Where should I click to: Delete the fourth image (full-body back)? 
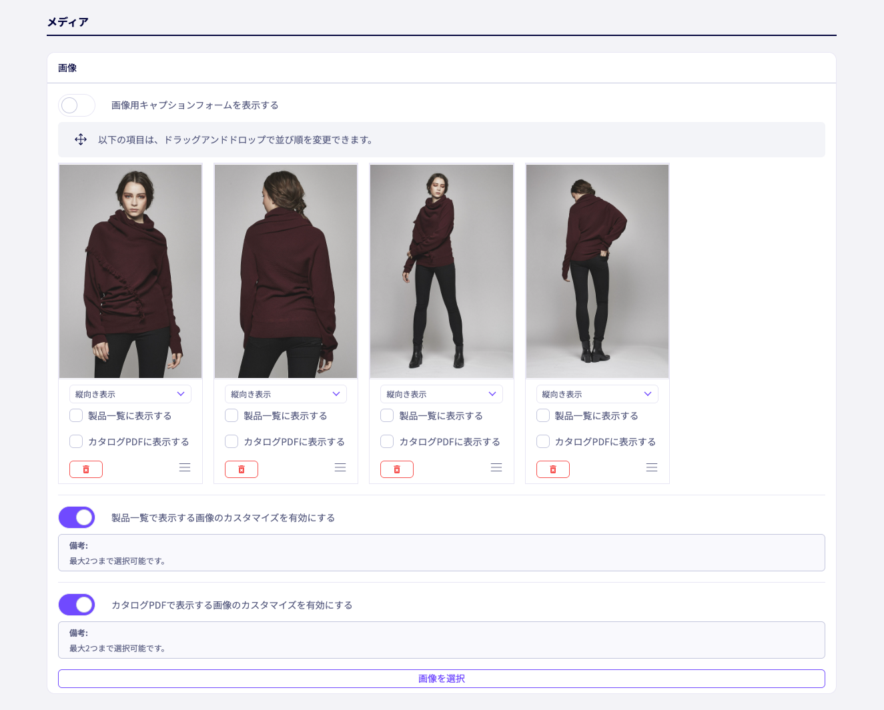[x=553, y=469]
